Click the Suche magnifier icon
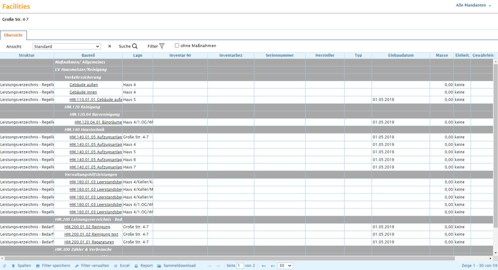This screenshot has height=270, width=498. tap(135, 46)
